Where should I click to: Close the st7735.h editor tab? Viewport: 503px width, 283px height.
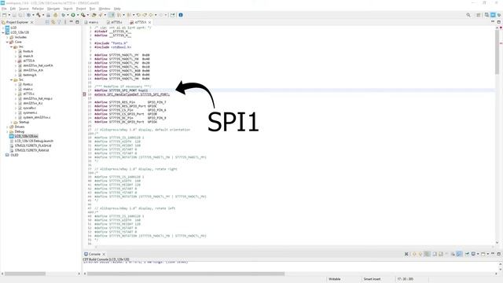150,22
